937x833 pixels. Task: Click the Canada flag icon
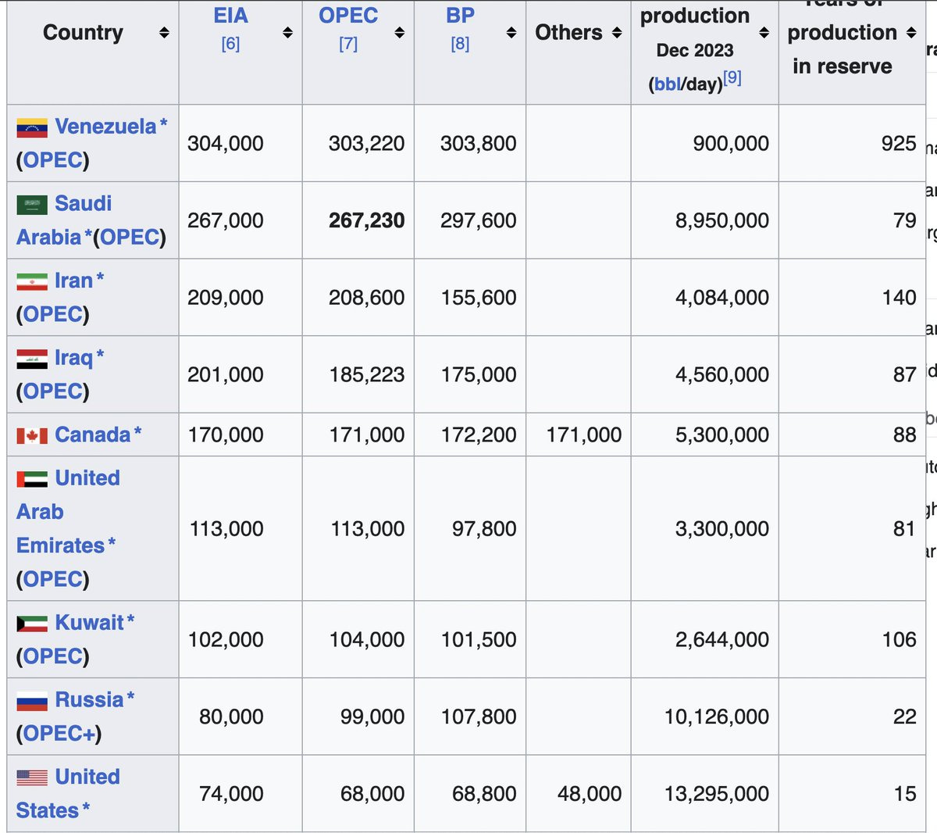tap(32, 436)
